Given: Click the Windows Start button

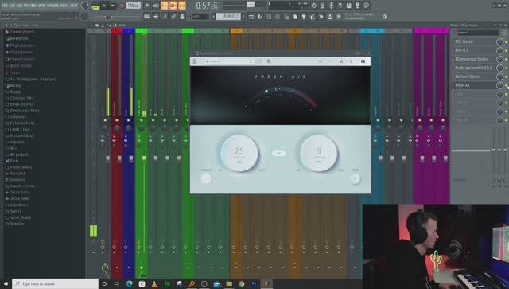Looking at the screenshot, I should tap(6, 283).
